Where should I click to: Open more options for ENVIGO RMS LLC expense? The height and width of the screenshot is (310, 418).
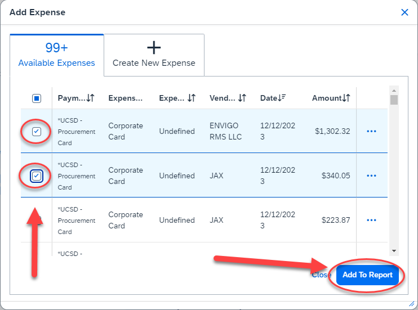tap(371, 131)
